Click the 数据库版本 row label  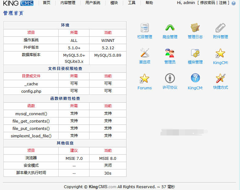(31, 55)
